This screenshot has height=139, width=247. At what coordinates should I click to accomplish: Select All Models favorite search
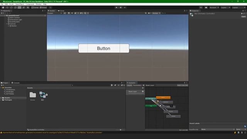(x=10, y=92)
